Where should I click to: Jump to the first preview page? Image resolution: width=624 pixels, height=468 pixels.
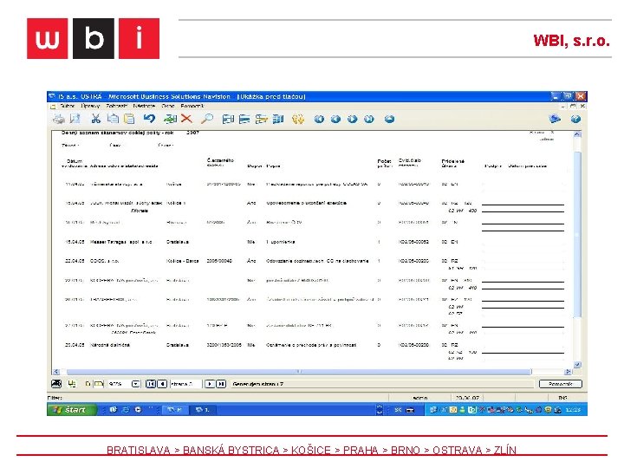[151, 384]
